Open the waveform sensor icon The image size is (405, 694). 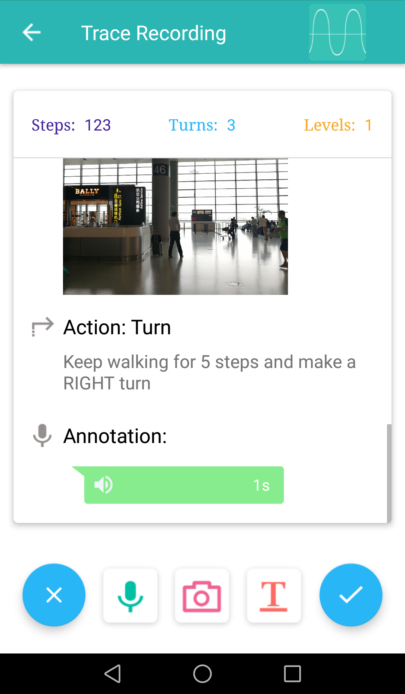[337, 33]
